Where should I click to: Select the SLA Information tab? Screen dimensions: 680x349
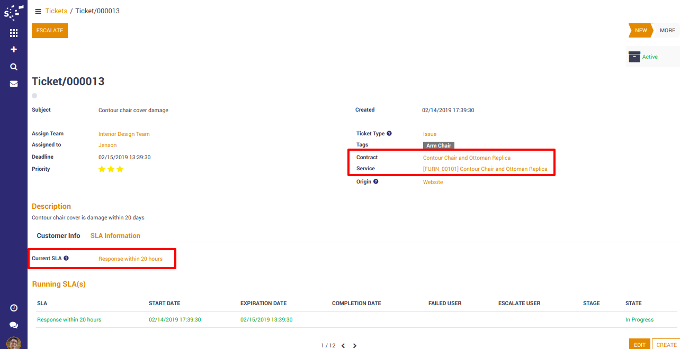(x=115, y=236)
